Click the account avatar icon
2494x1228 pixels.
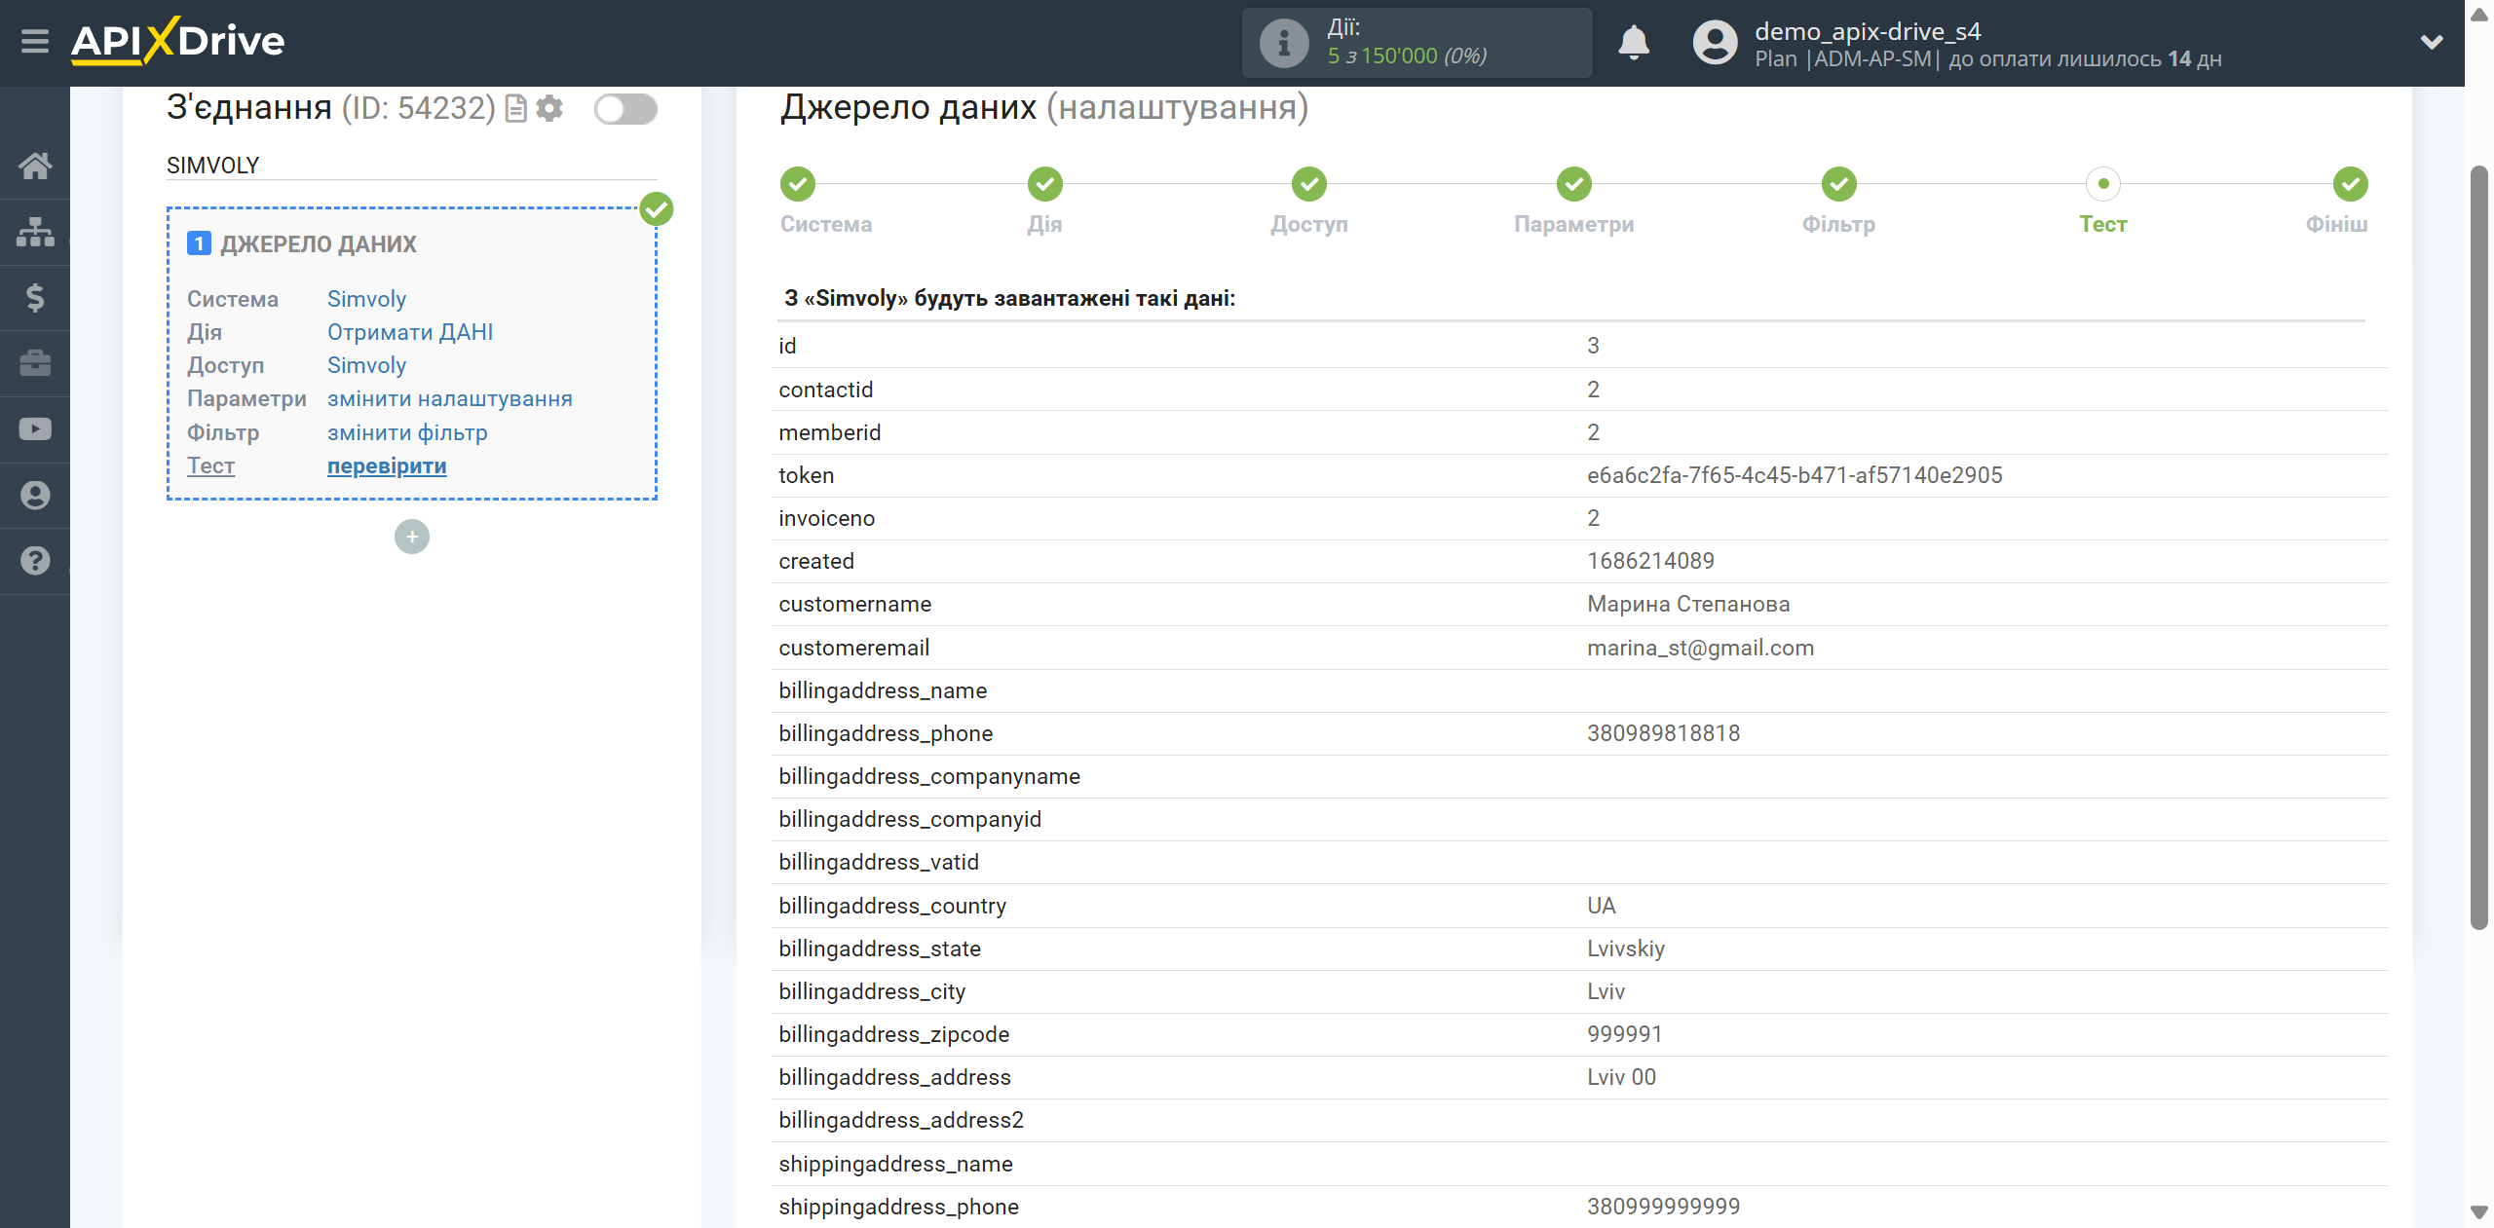[1715, 43]
